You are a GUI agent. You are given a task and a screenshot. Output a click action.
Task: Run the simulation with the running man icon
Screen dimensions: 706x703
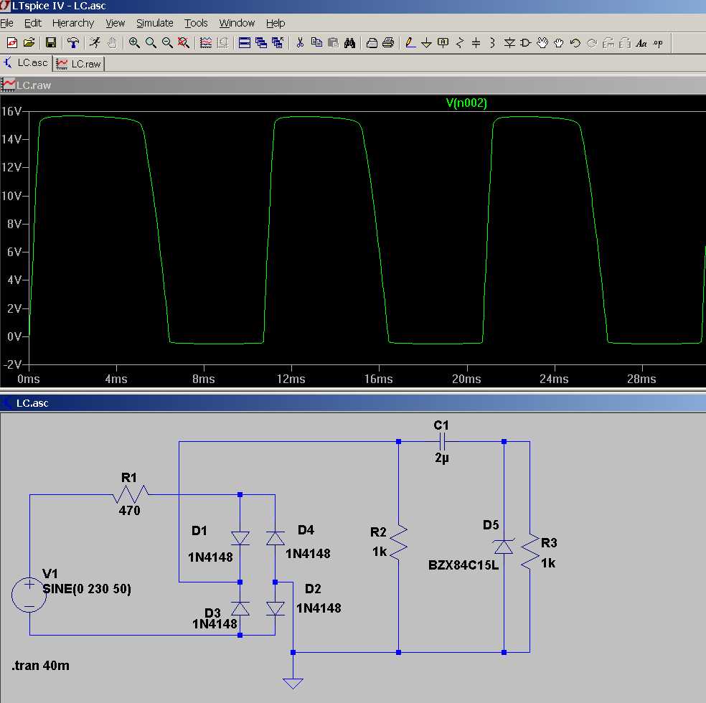point(95,43)
